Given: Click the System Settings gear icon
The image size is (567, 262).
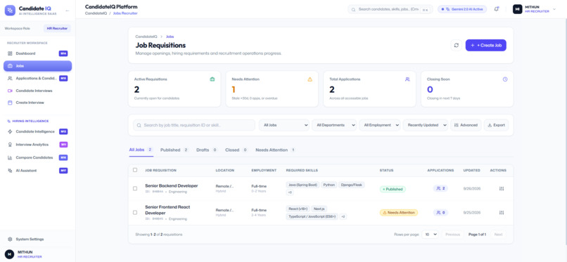Looking at the screenshot, I should 10,239.
